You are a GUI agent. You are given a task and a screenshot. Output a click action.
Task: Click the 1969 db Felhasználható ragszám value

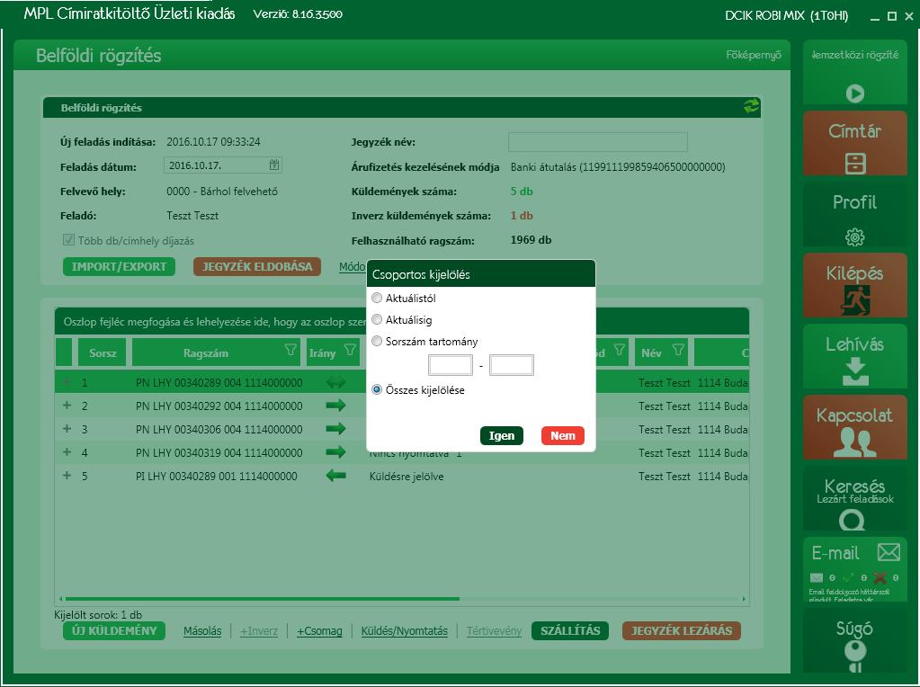click(x=531, y=239)
